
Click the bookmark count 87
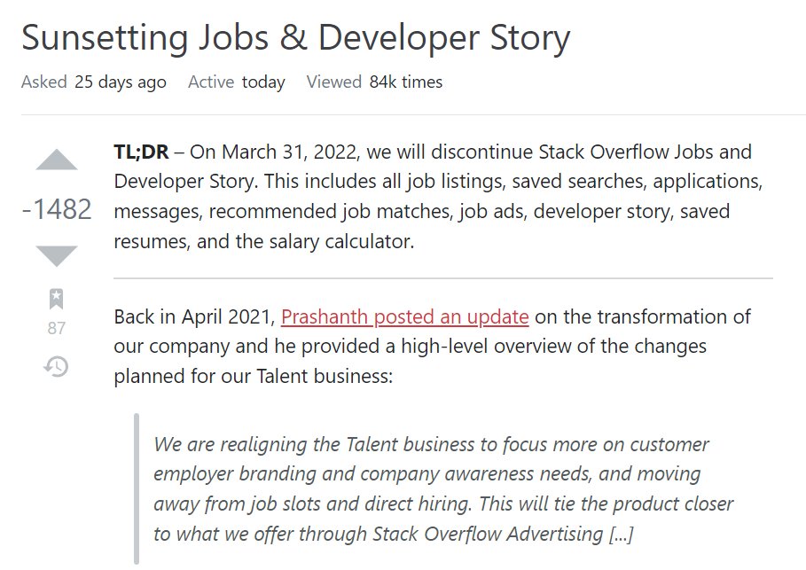[57, 328]
